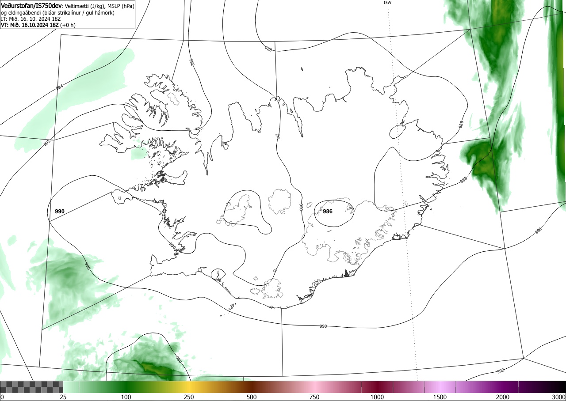Click the 3000 value on color scale
The height and width of the screenshot is (401, 566).
tap(559, 397)
